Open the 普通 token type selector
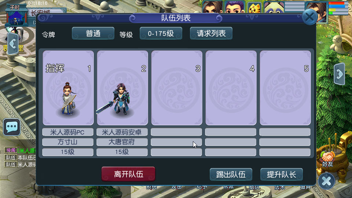Viewport: 352px width, 198px height. pos(93,33)
